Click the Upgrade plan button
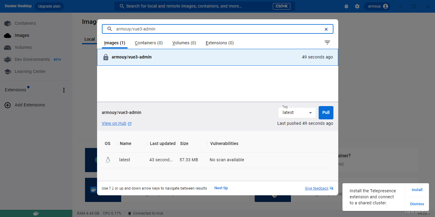 point(49,6)
